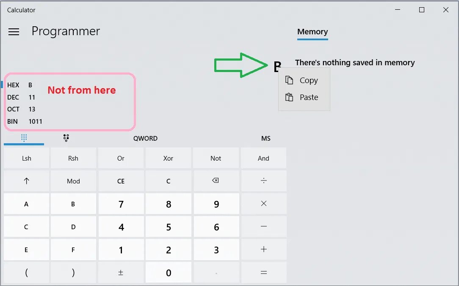Switch to the full keypad view icon
Image resolution: width=459 pixels, height=286 pixels.
(24, 138)
